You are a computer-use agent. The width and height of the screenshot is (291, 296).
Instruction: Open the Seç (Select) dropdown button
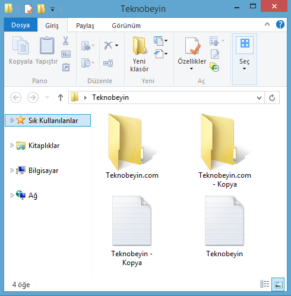(x=245, y=59)
